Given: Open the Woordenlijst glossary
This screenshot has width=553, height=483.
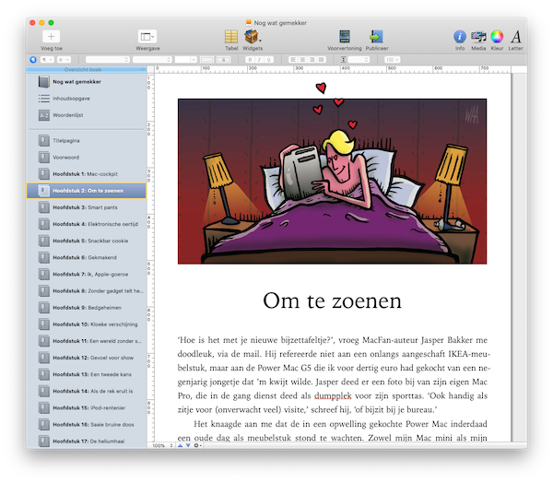Looking at the screenshot, I should (86, 115).
